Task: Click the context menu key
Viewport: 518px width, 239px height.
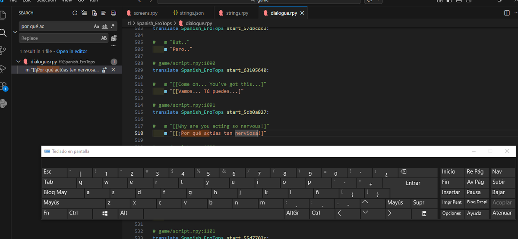Action: 424,213
